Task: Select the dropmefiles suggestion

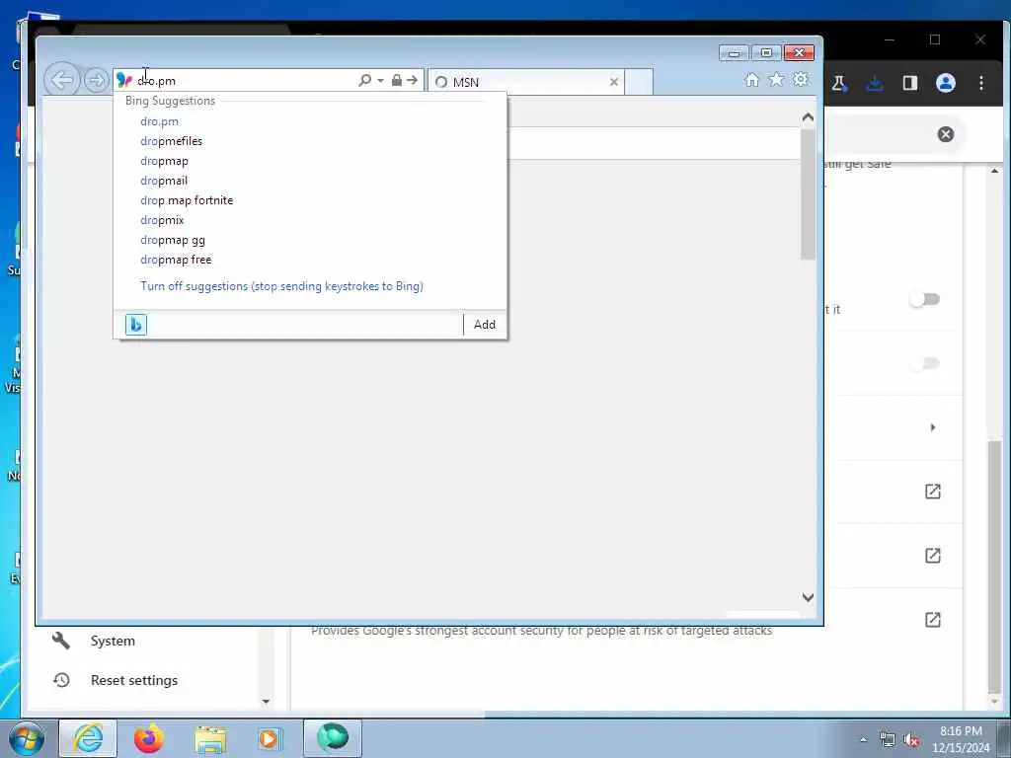Action: click(x=172, y=141)
